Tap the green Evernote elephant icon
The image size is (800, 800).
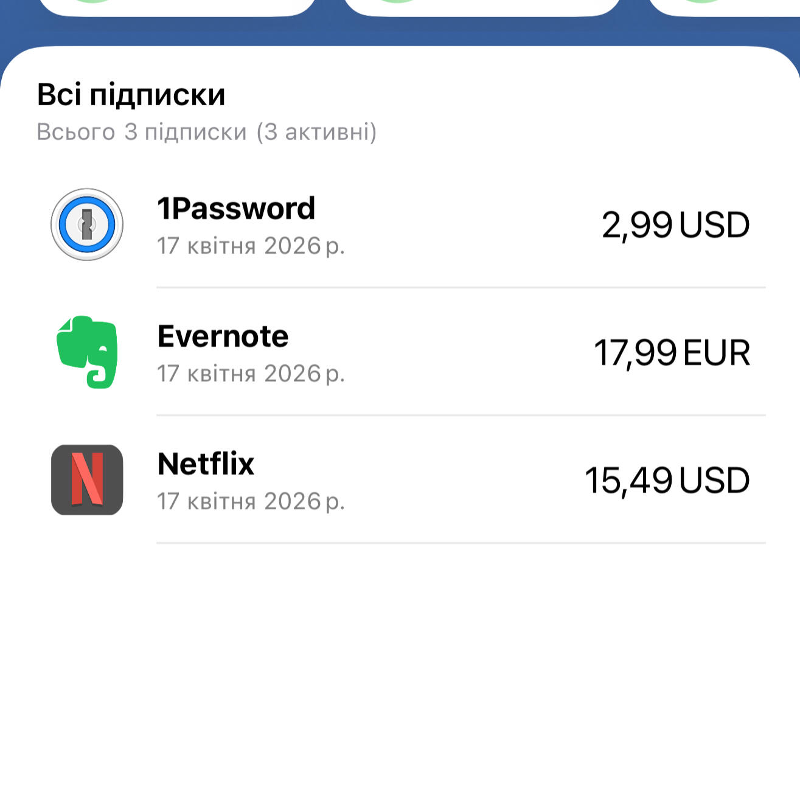pyautogui.click(x=87, y=352)
